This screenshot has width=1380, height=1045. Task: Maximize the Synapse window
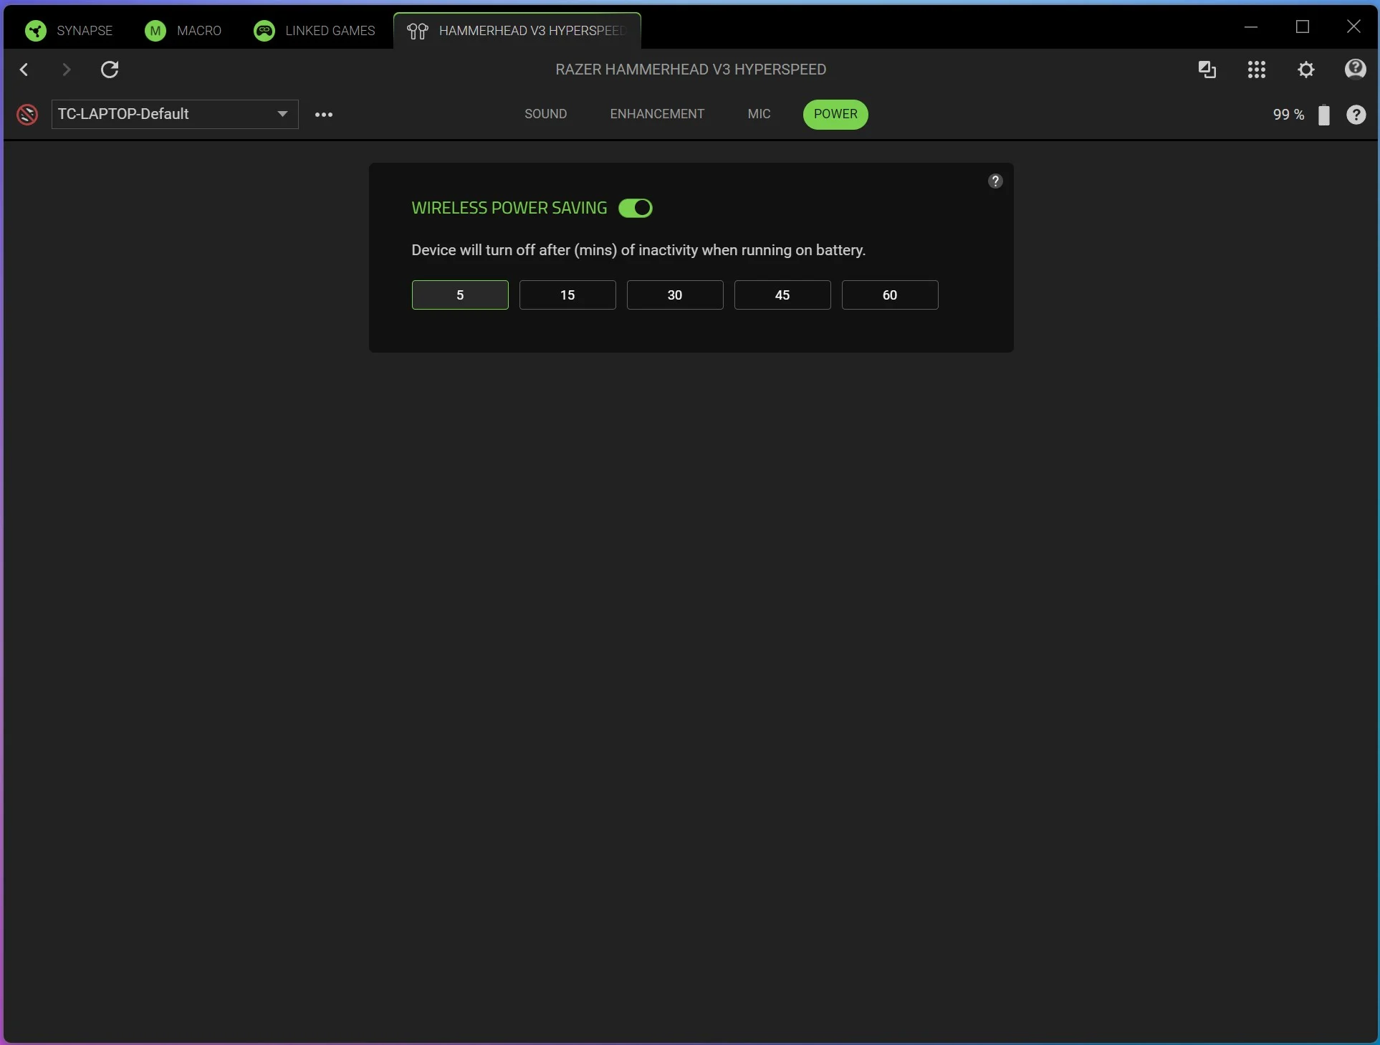(x=1303, y=27)
